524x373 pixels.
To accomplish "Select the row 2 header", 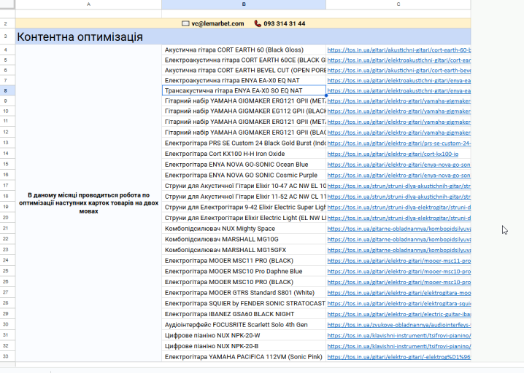I will tap(8, 24).
